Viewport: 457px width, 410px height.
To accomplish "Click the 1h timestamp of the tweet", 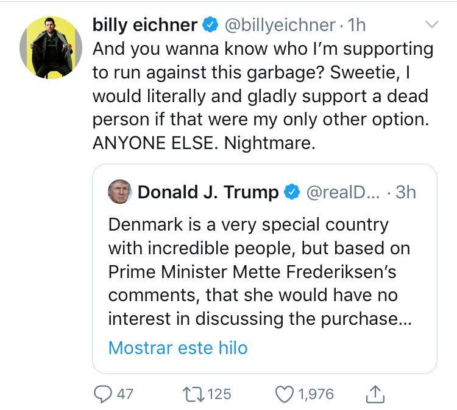I will click(356, 25).
